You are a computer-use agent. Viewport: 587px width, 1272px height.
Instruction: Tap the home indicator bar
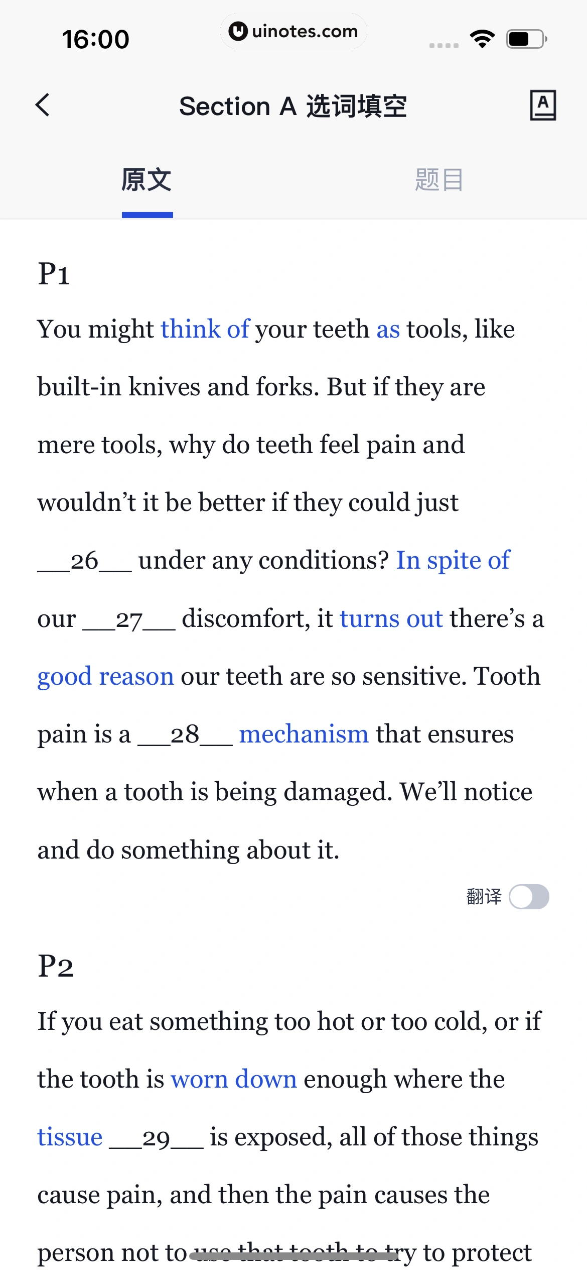(293, 1256)
